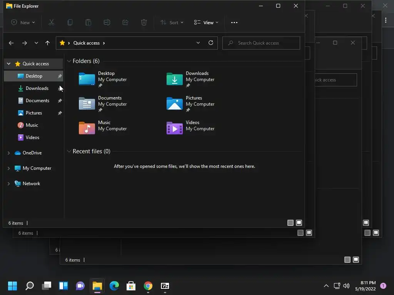Open Widgets from taskbar
This screenshot has height=295, width=394.
click(63, 286)
